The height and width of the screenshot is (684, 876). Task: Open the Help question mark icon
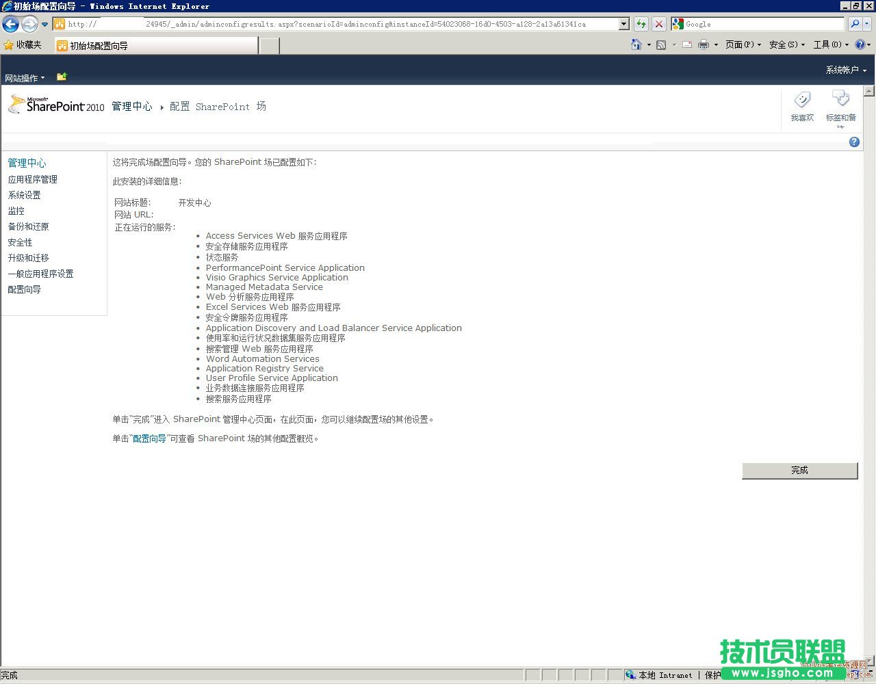click(853, 142)
